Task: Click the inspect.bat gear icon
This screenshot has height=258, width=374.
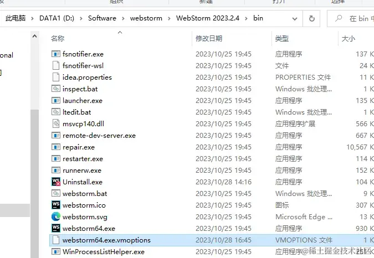Action: [56, 89]
